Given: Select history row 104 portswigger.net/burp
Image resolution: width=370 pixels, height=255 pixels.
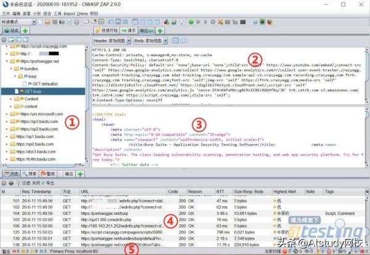Looking at the screenshot, I should coord(183,213).
